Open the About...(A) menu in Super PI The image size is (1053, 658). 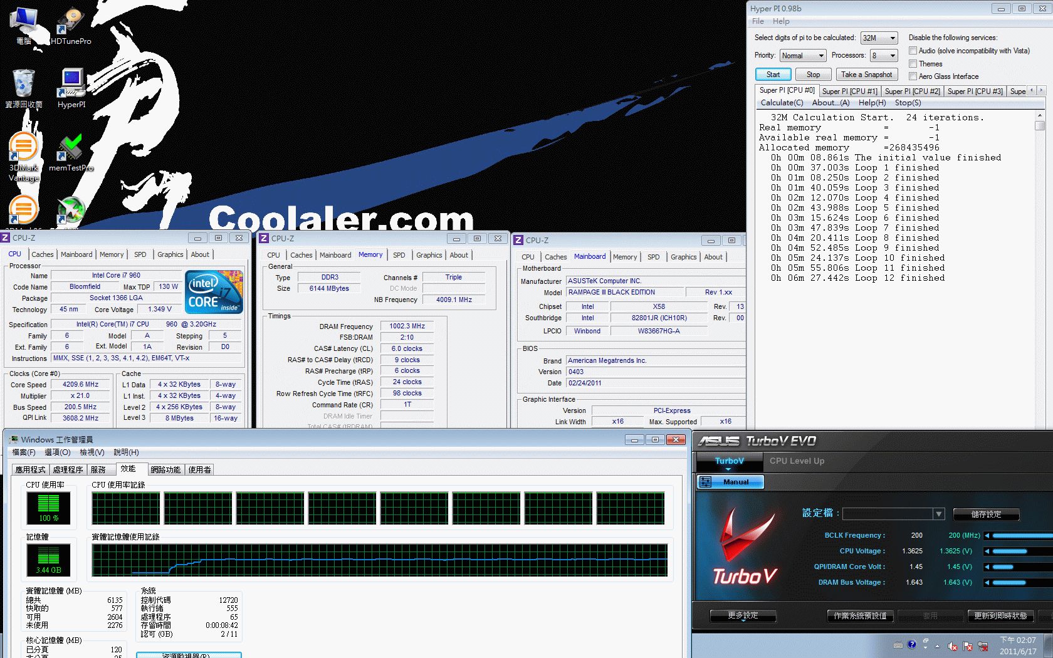(x=830, y=103)
